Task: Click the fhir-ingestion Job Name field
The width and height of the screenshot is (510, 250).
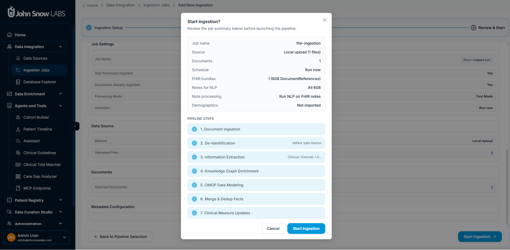Action: click(477, 60)
